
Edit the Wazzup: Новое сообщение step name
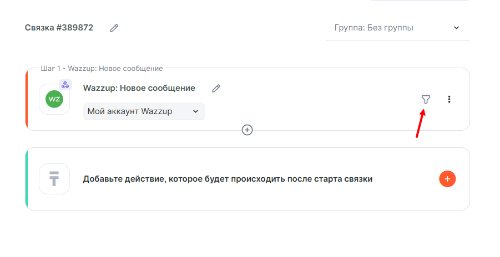pyautogui.click(x=216, y=88)
